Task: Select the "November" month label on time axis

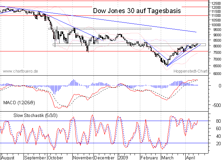Action: [83, 158]
